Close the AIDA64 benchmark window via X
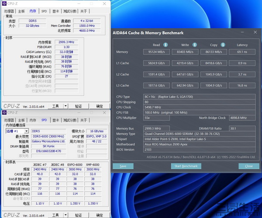 255,32
